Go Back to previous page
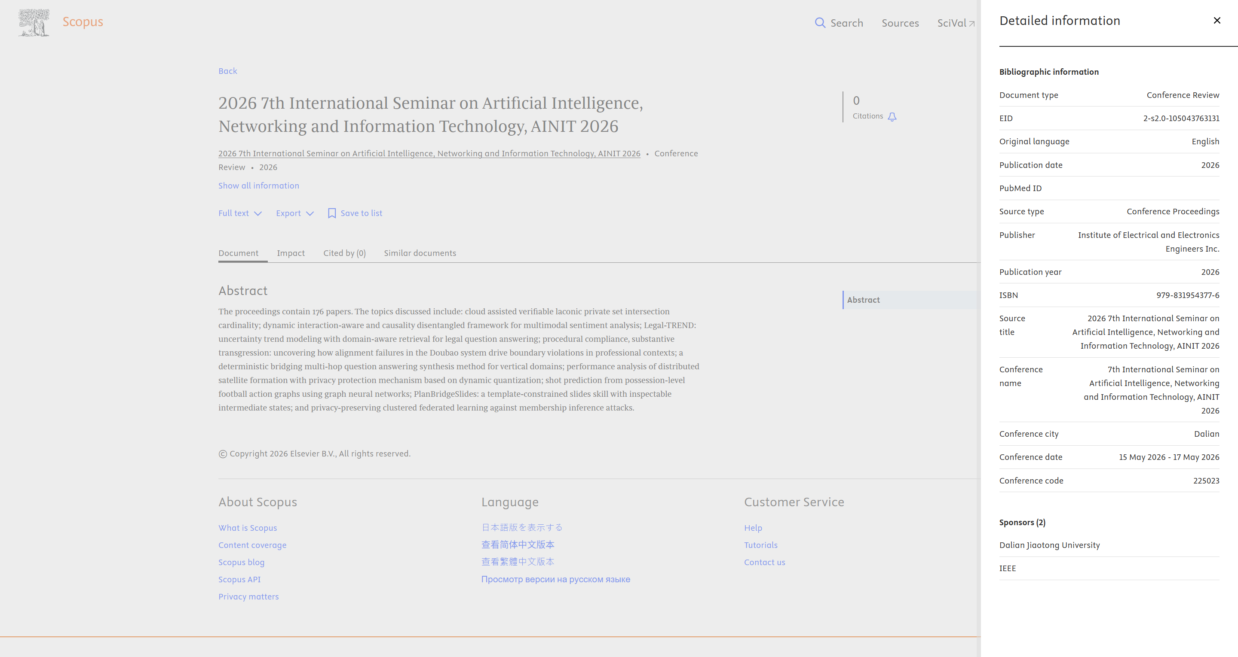 click(x=228, y=71)
